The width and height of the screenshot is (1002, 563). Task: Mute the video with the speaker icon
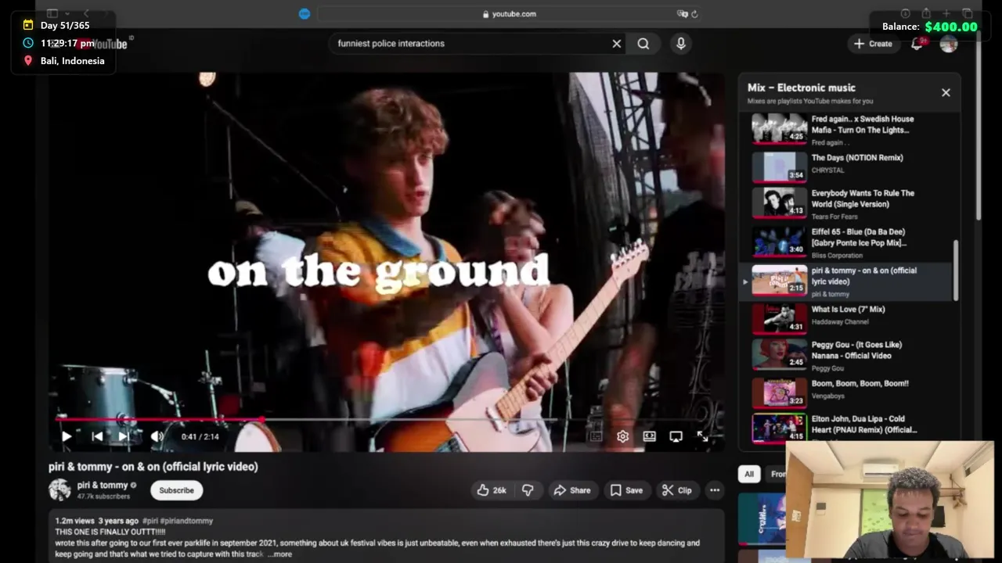(x=157, y=436)
